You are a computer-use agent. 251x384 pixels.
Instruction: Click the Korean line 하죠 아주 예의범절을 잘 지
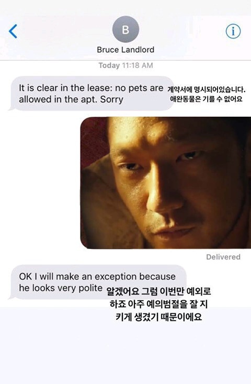(x=158, y=304)
